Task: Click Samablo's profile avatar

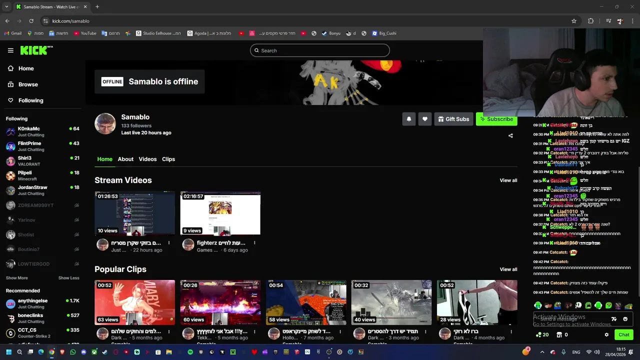Action: 105,124
